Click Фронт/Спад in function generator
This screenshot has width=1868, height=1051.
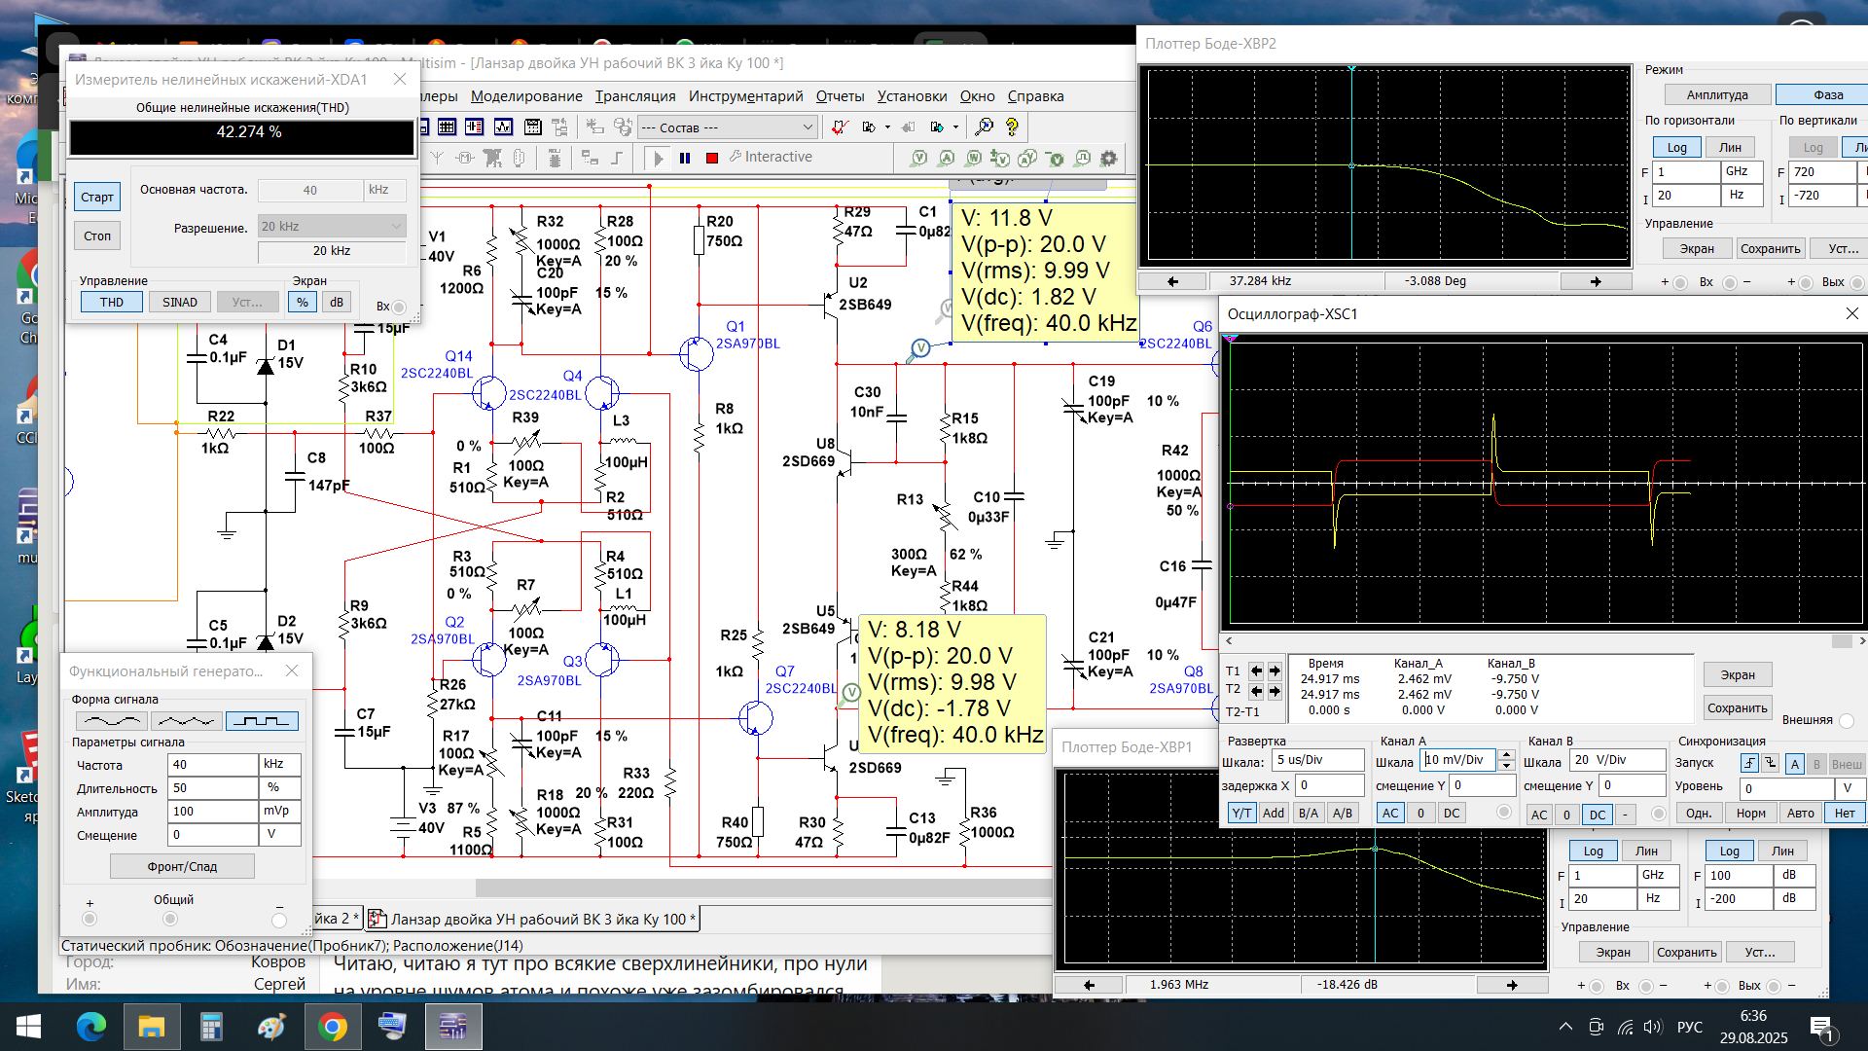[182, 867]
